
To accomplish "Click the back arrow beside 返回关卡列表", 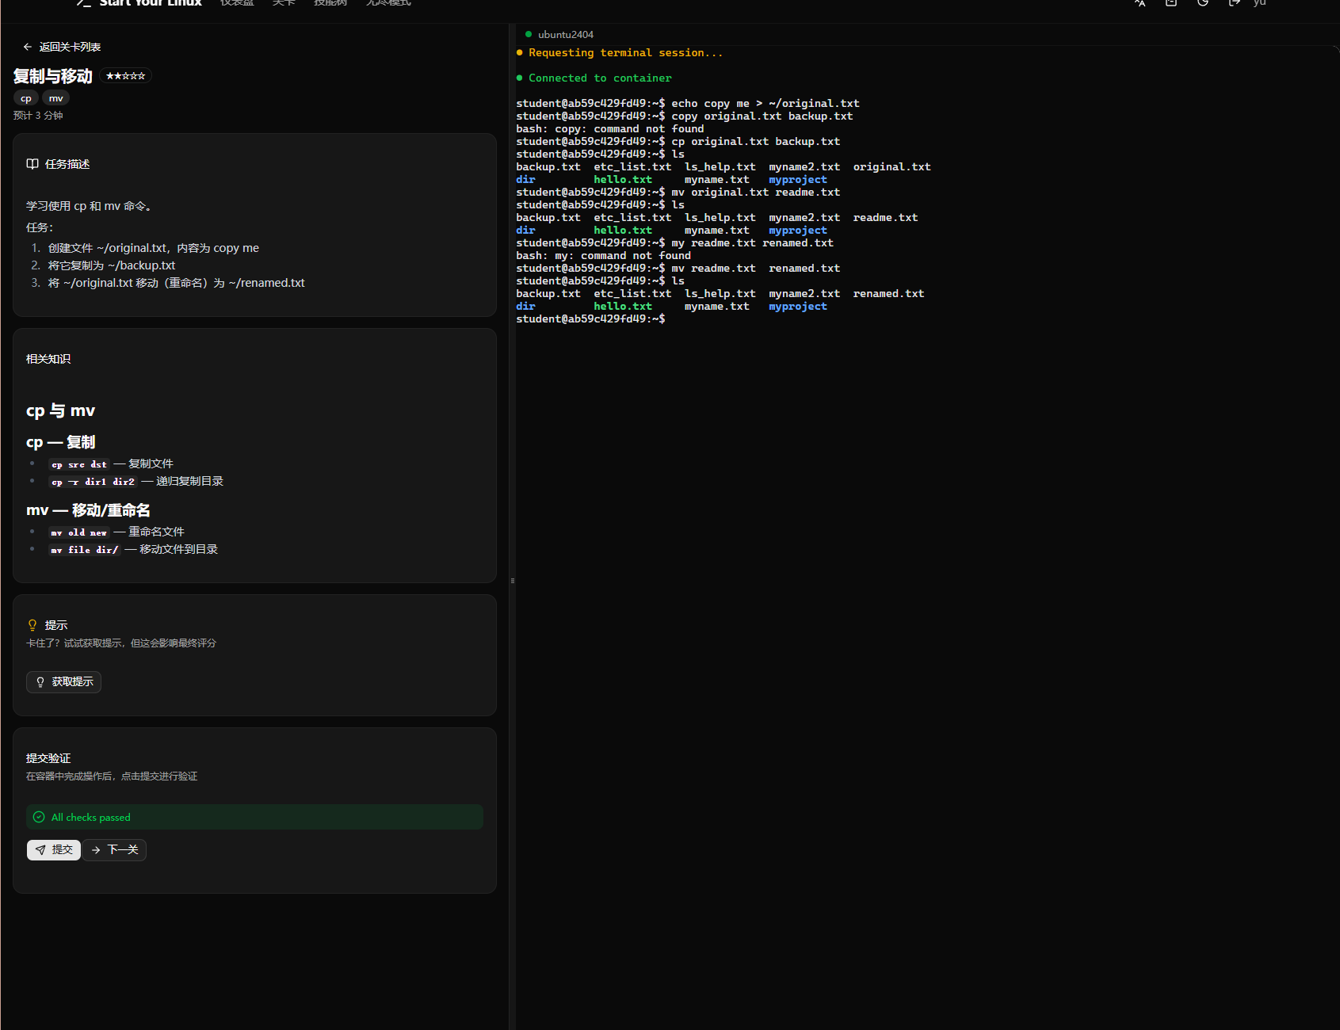I will (x=28, y=47).
